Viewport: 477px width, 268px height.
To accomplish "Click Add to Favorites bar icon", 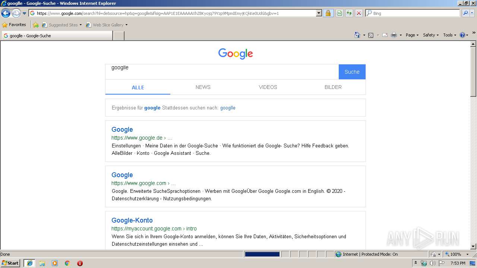I will tap(36, 25).
